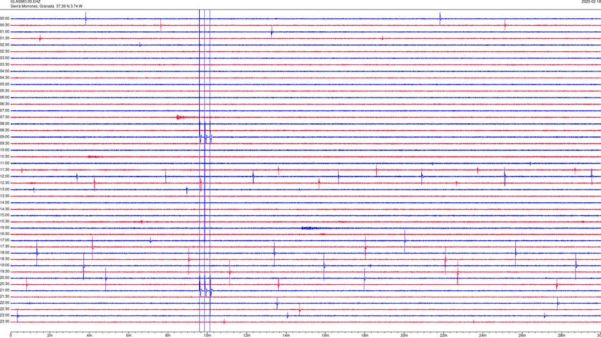Pick the 15:00 trace label
601x338 pixels.
[x=5, y=215]
